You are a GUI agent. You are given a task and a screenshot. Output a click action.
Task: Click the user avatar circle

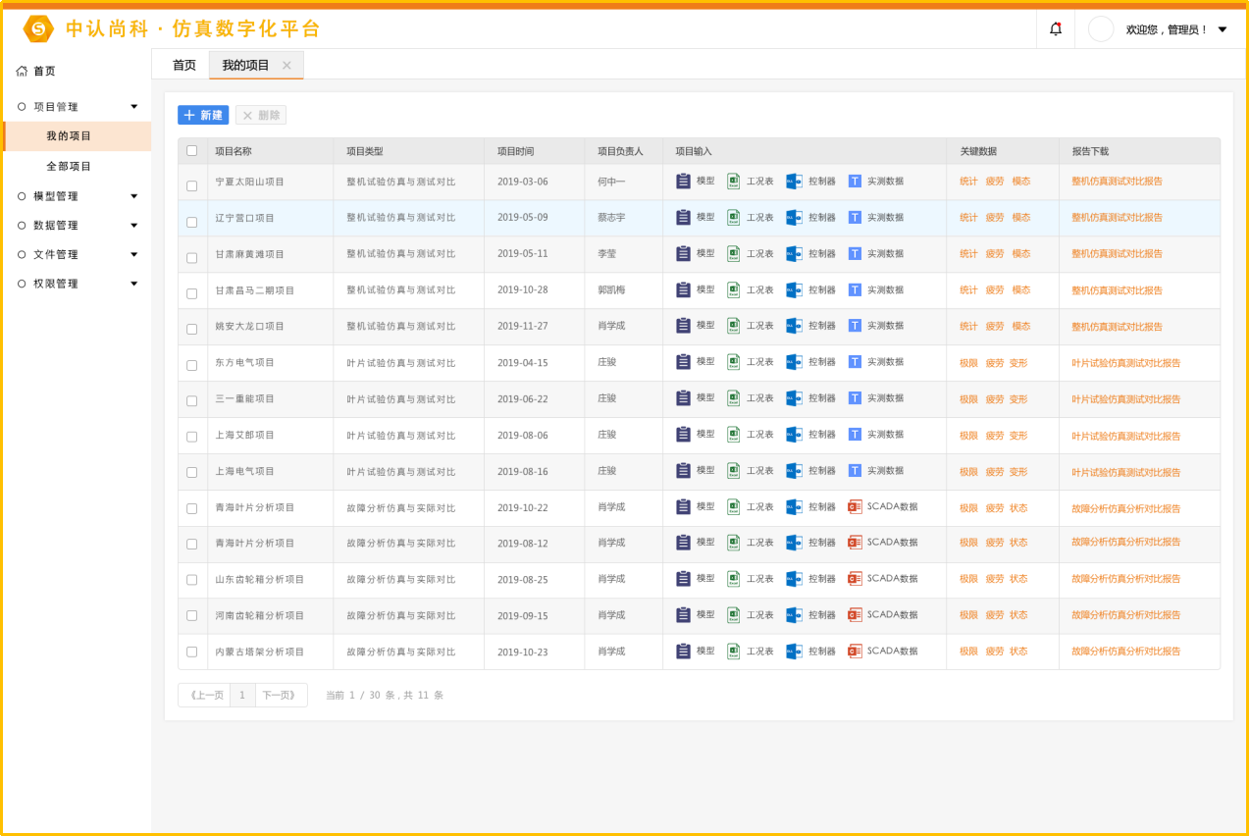coord(1101,29)
